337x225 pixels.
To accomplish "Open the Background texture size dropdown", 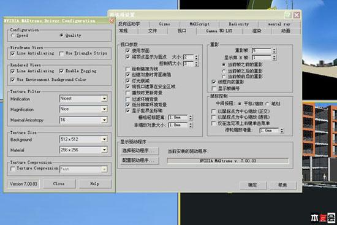I will coord(104,139).
